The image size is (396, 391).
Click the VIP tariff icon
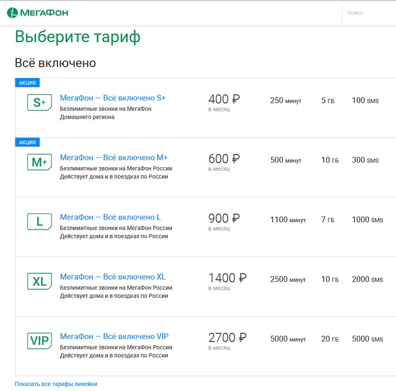pyautogui.click(x=40, y=341)
